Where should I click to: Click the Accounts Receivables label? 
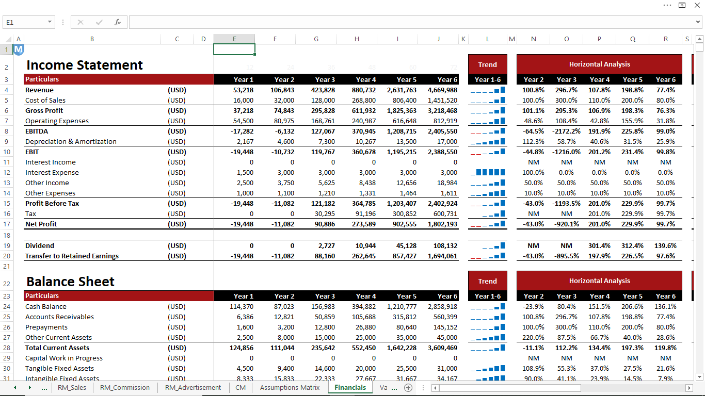60,317
